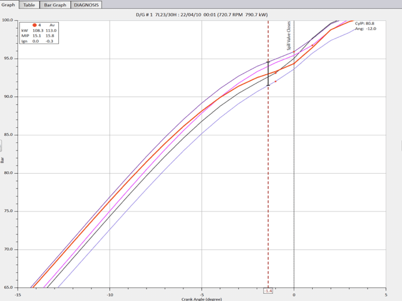Screen dimensions: 402x301
Task: Click the 85.0 y-axis tick label
Action: pyautogui.click(x=9, y=135)
